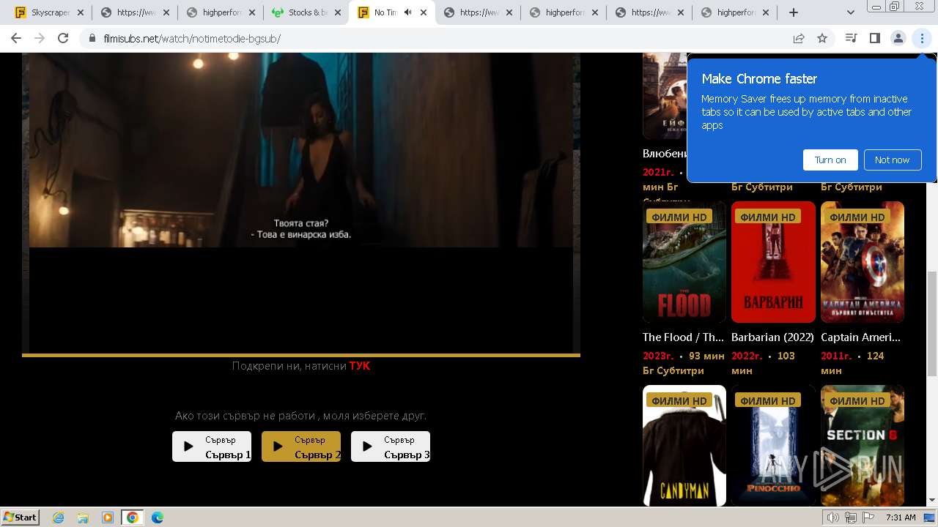This screenshot has width=938, height=527.
Task: Dismiss Memory Saver with Not now
Action: click(x=892, y=160)
